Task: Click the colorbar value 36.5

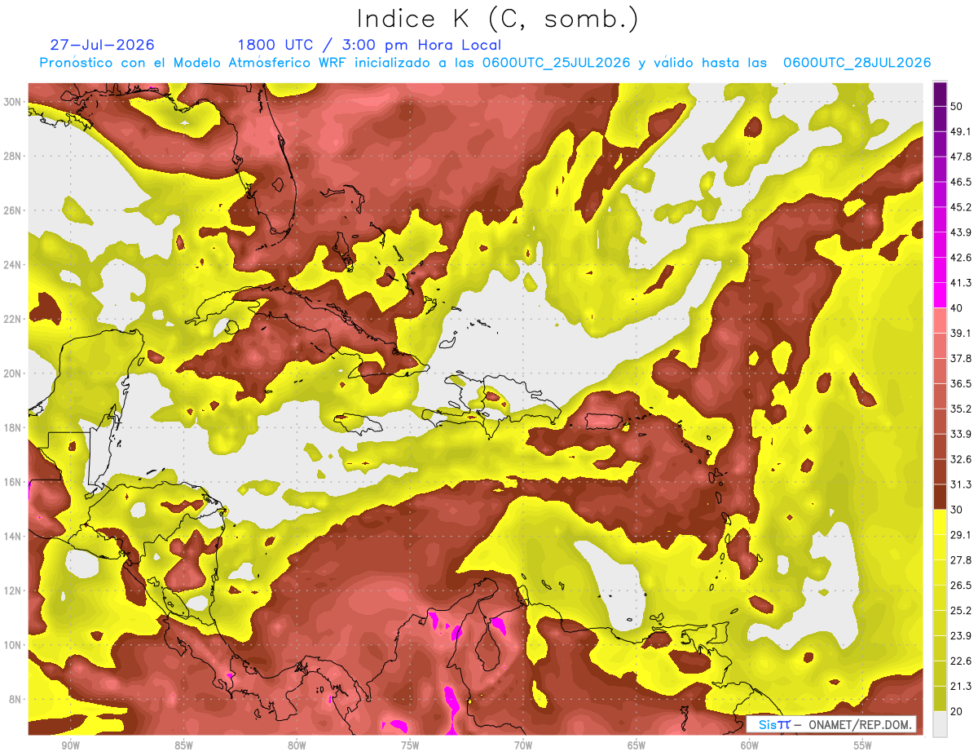Action: coord(961,383)
